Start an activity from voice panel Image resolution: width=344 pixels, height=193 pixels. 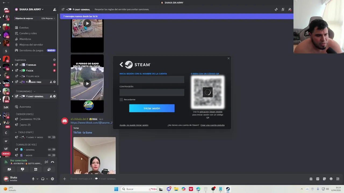tap(36, 169)
